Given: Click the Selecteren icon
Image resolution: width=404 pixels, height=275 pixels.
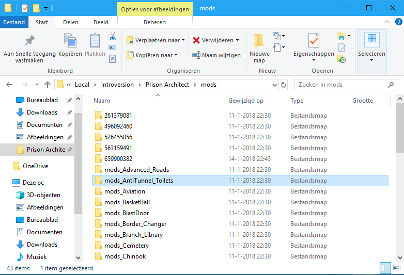Looking at the screenshot, I should (372, 39).
